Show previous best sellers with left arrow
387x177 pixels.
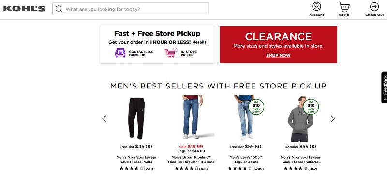[x=104, y=119]
